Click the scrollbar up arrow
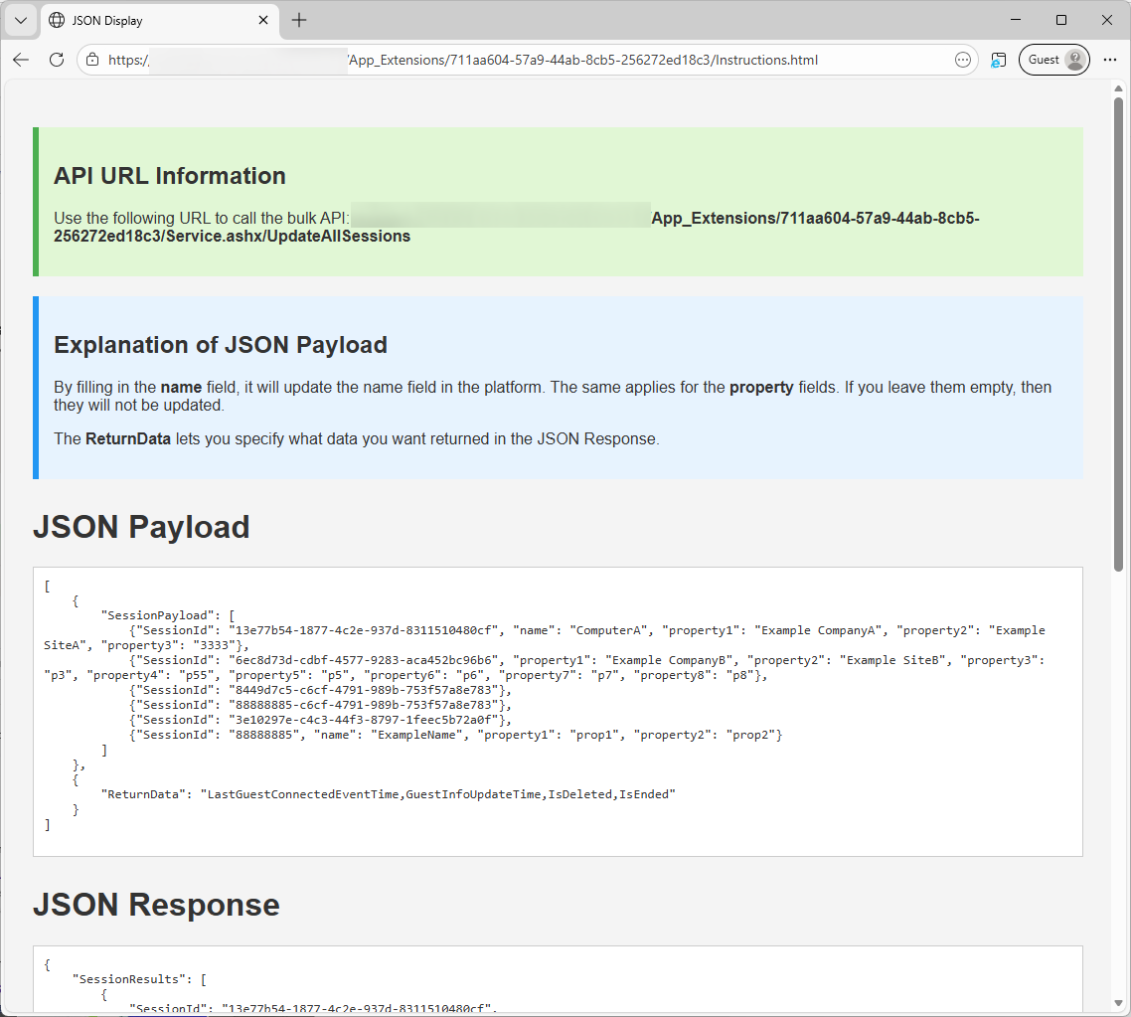 (x=1118, y=87)
